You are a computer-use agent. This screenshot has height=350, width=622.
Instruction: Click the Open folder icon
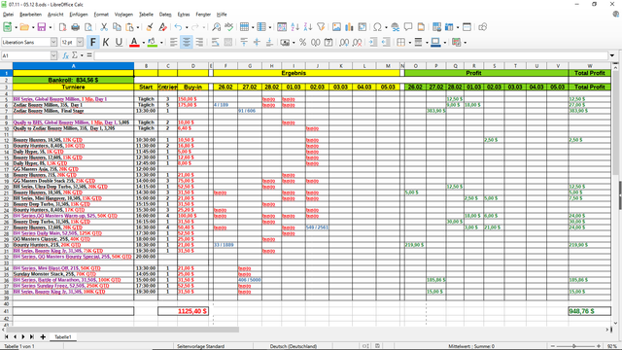click(24, 27)
